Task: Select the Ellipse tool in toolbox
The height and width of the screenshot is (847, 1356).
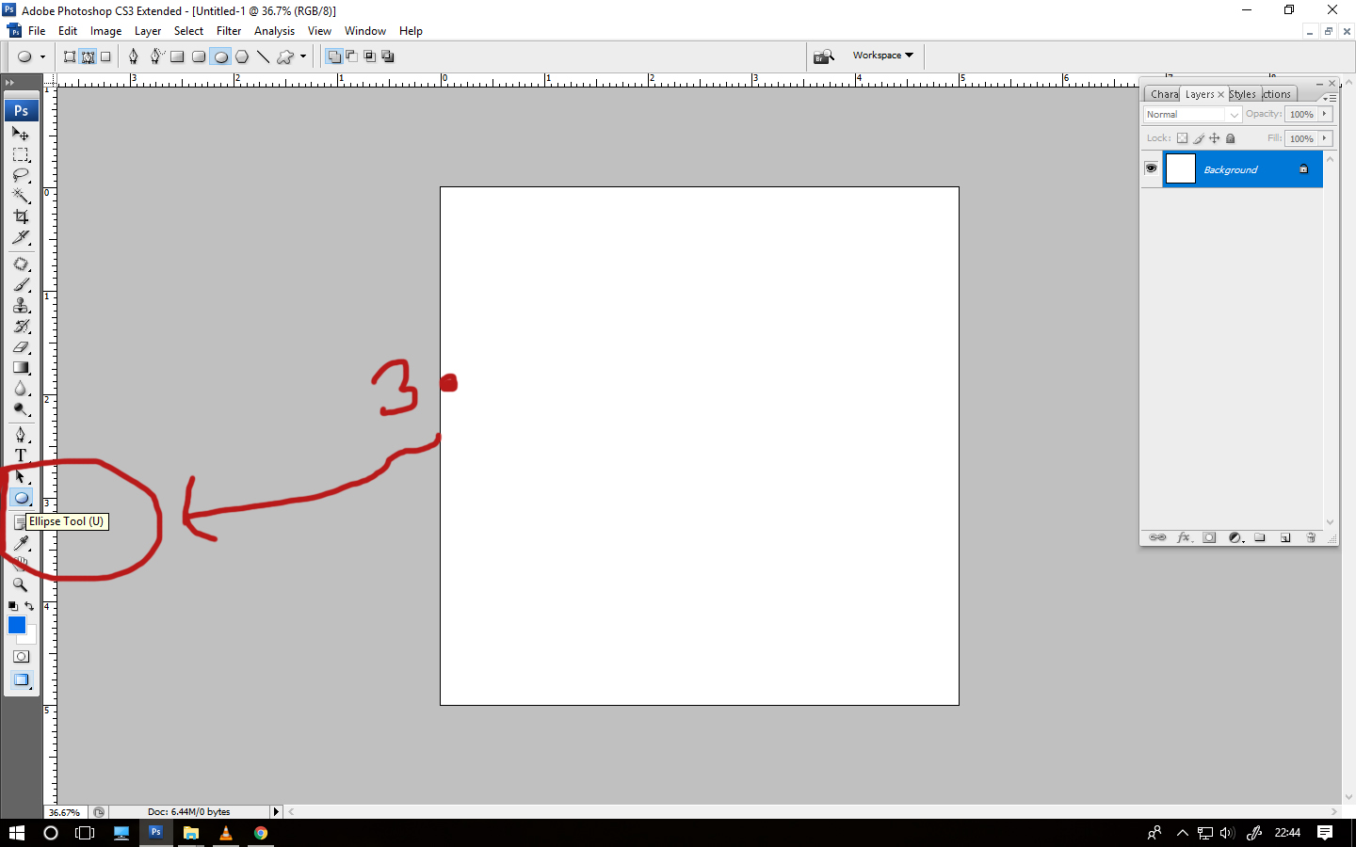Action: [x=21, y=498]
